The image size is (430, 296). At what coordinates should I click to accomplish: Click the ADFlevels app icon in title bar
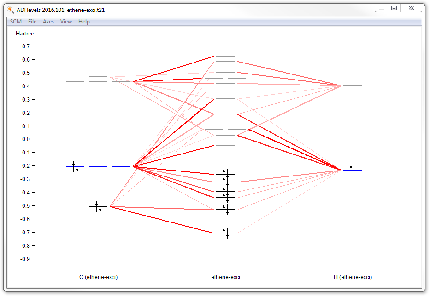point(11,10)
